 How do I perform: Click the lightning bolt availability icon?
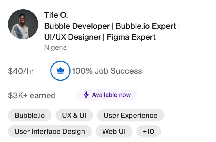86,95
